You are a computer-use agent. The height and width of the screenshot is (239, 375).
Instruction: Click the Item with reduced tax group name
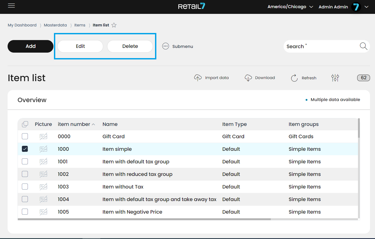point(137,174)
